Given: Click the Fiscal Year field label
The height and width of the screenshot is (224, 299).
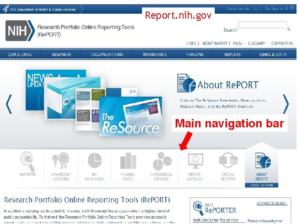Looking at the screenshot, I should tap(229, 220).
